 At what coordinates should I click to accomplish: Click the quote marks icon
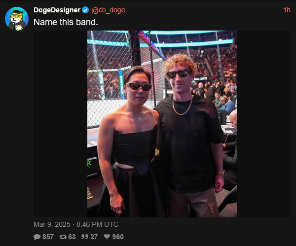85,237
